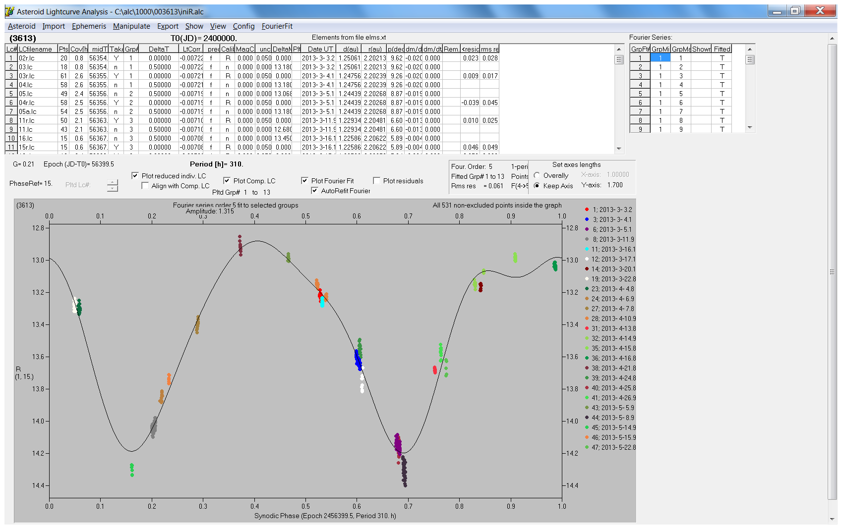Click the Shown column header in Fourier Series
The width and height of the screenshot is (842, 529).
pyautogui.click(x=701, y=49)
